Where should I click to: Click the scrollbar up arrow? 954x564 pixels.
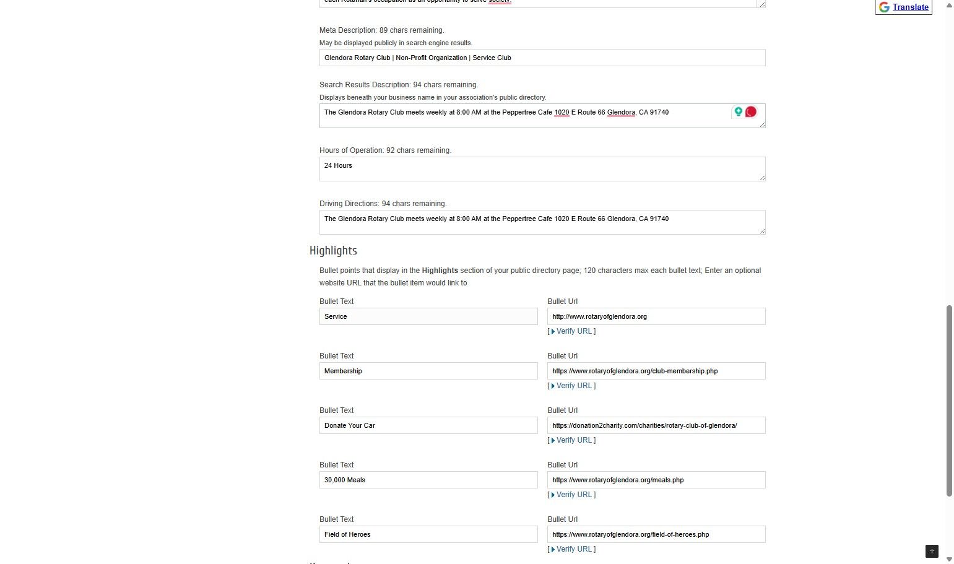click(x=949, y=5)
